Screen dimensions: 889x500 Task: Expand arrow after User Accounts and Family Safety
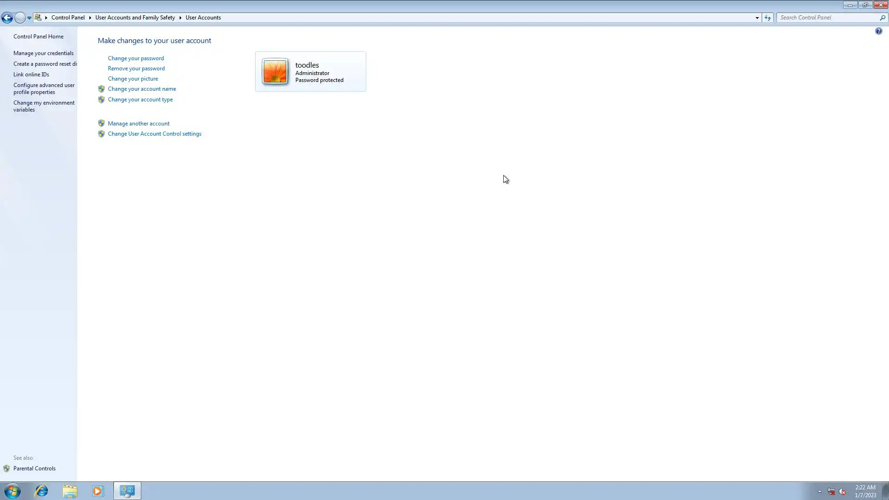pyautogui.click(x=180, y=18)
